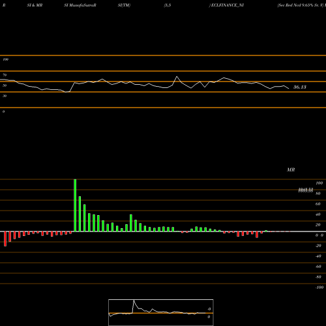Click the "-100" MR axis label
Image resolution: width=326 pixels, height=326 pixels.
tap(319, 288)
